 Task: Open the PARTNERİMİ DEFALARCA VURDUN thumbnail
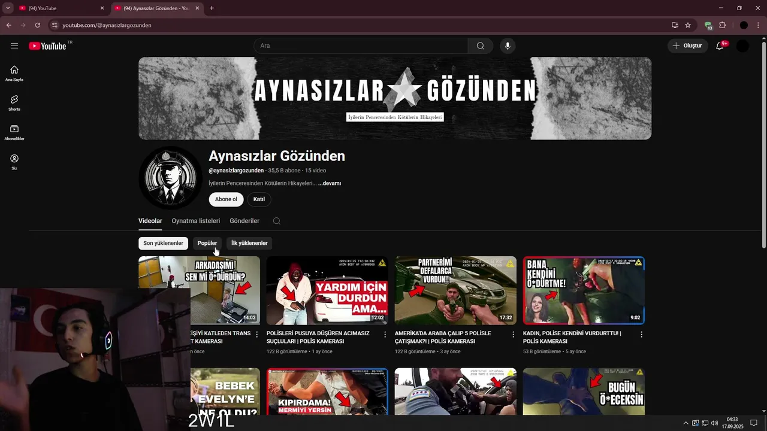pyautogui.click(x=455, y=290)
